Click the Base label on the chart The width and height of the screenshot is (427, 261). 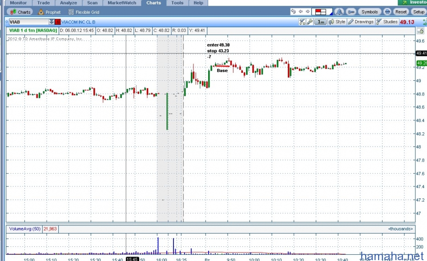pyautogui.click(x=222, y=71)
